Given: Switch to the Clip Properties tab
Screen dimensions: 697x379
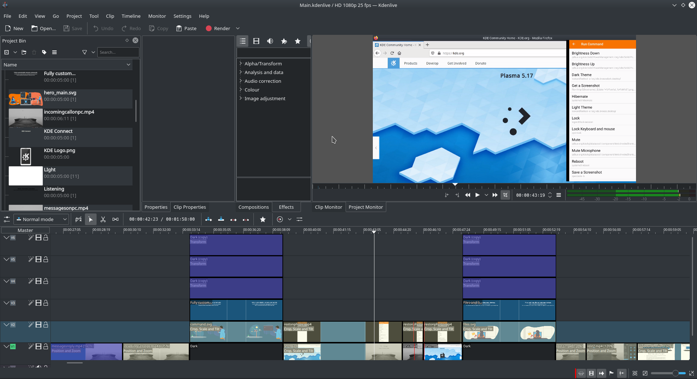Looking at the screenshot, I should pos(189,207).
